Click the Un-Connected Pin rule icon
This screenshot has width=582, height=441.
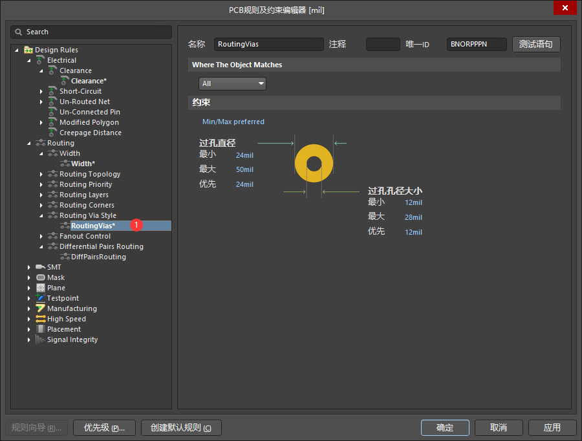pyautogui.click(x=53, y=112)
